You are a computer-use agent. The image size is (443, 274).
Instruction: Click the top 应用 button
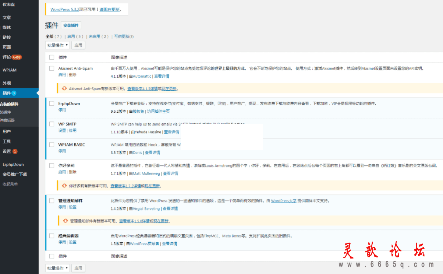point(78,45)
